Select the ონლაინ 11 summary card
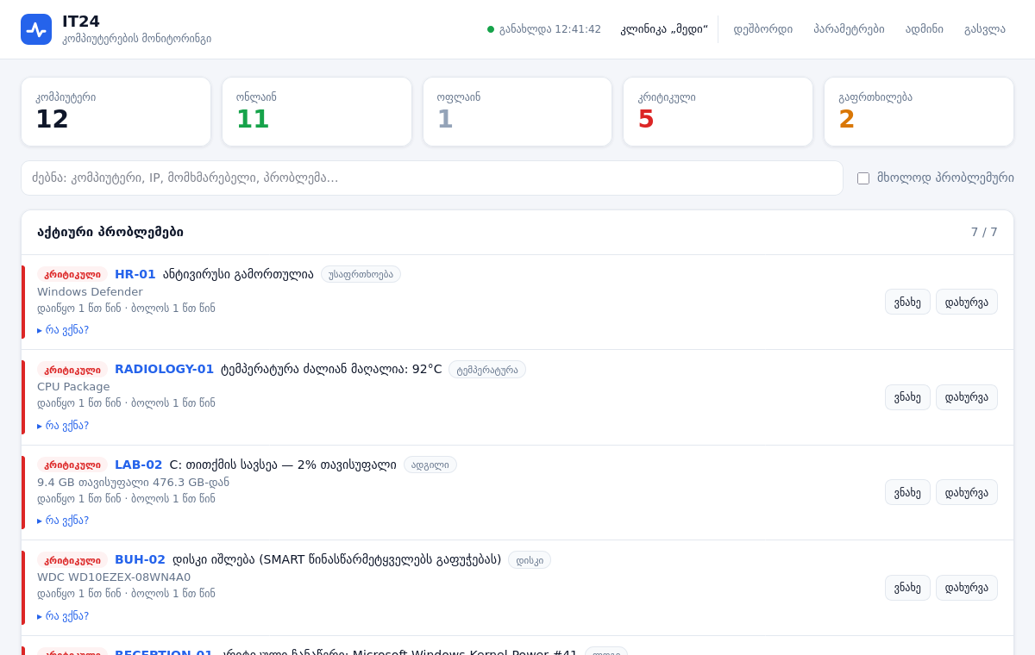 click(x=317, y=112)
